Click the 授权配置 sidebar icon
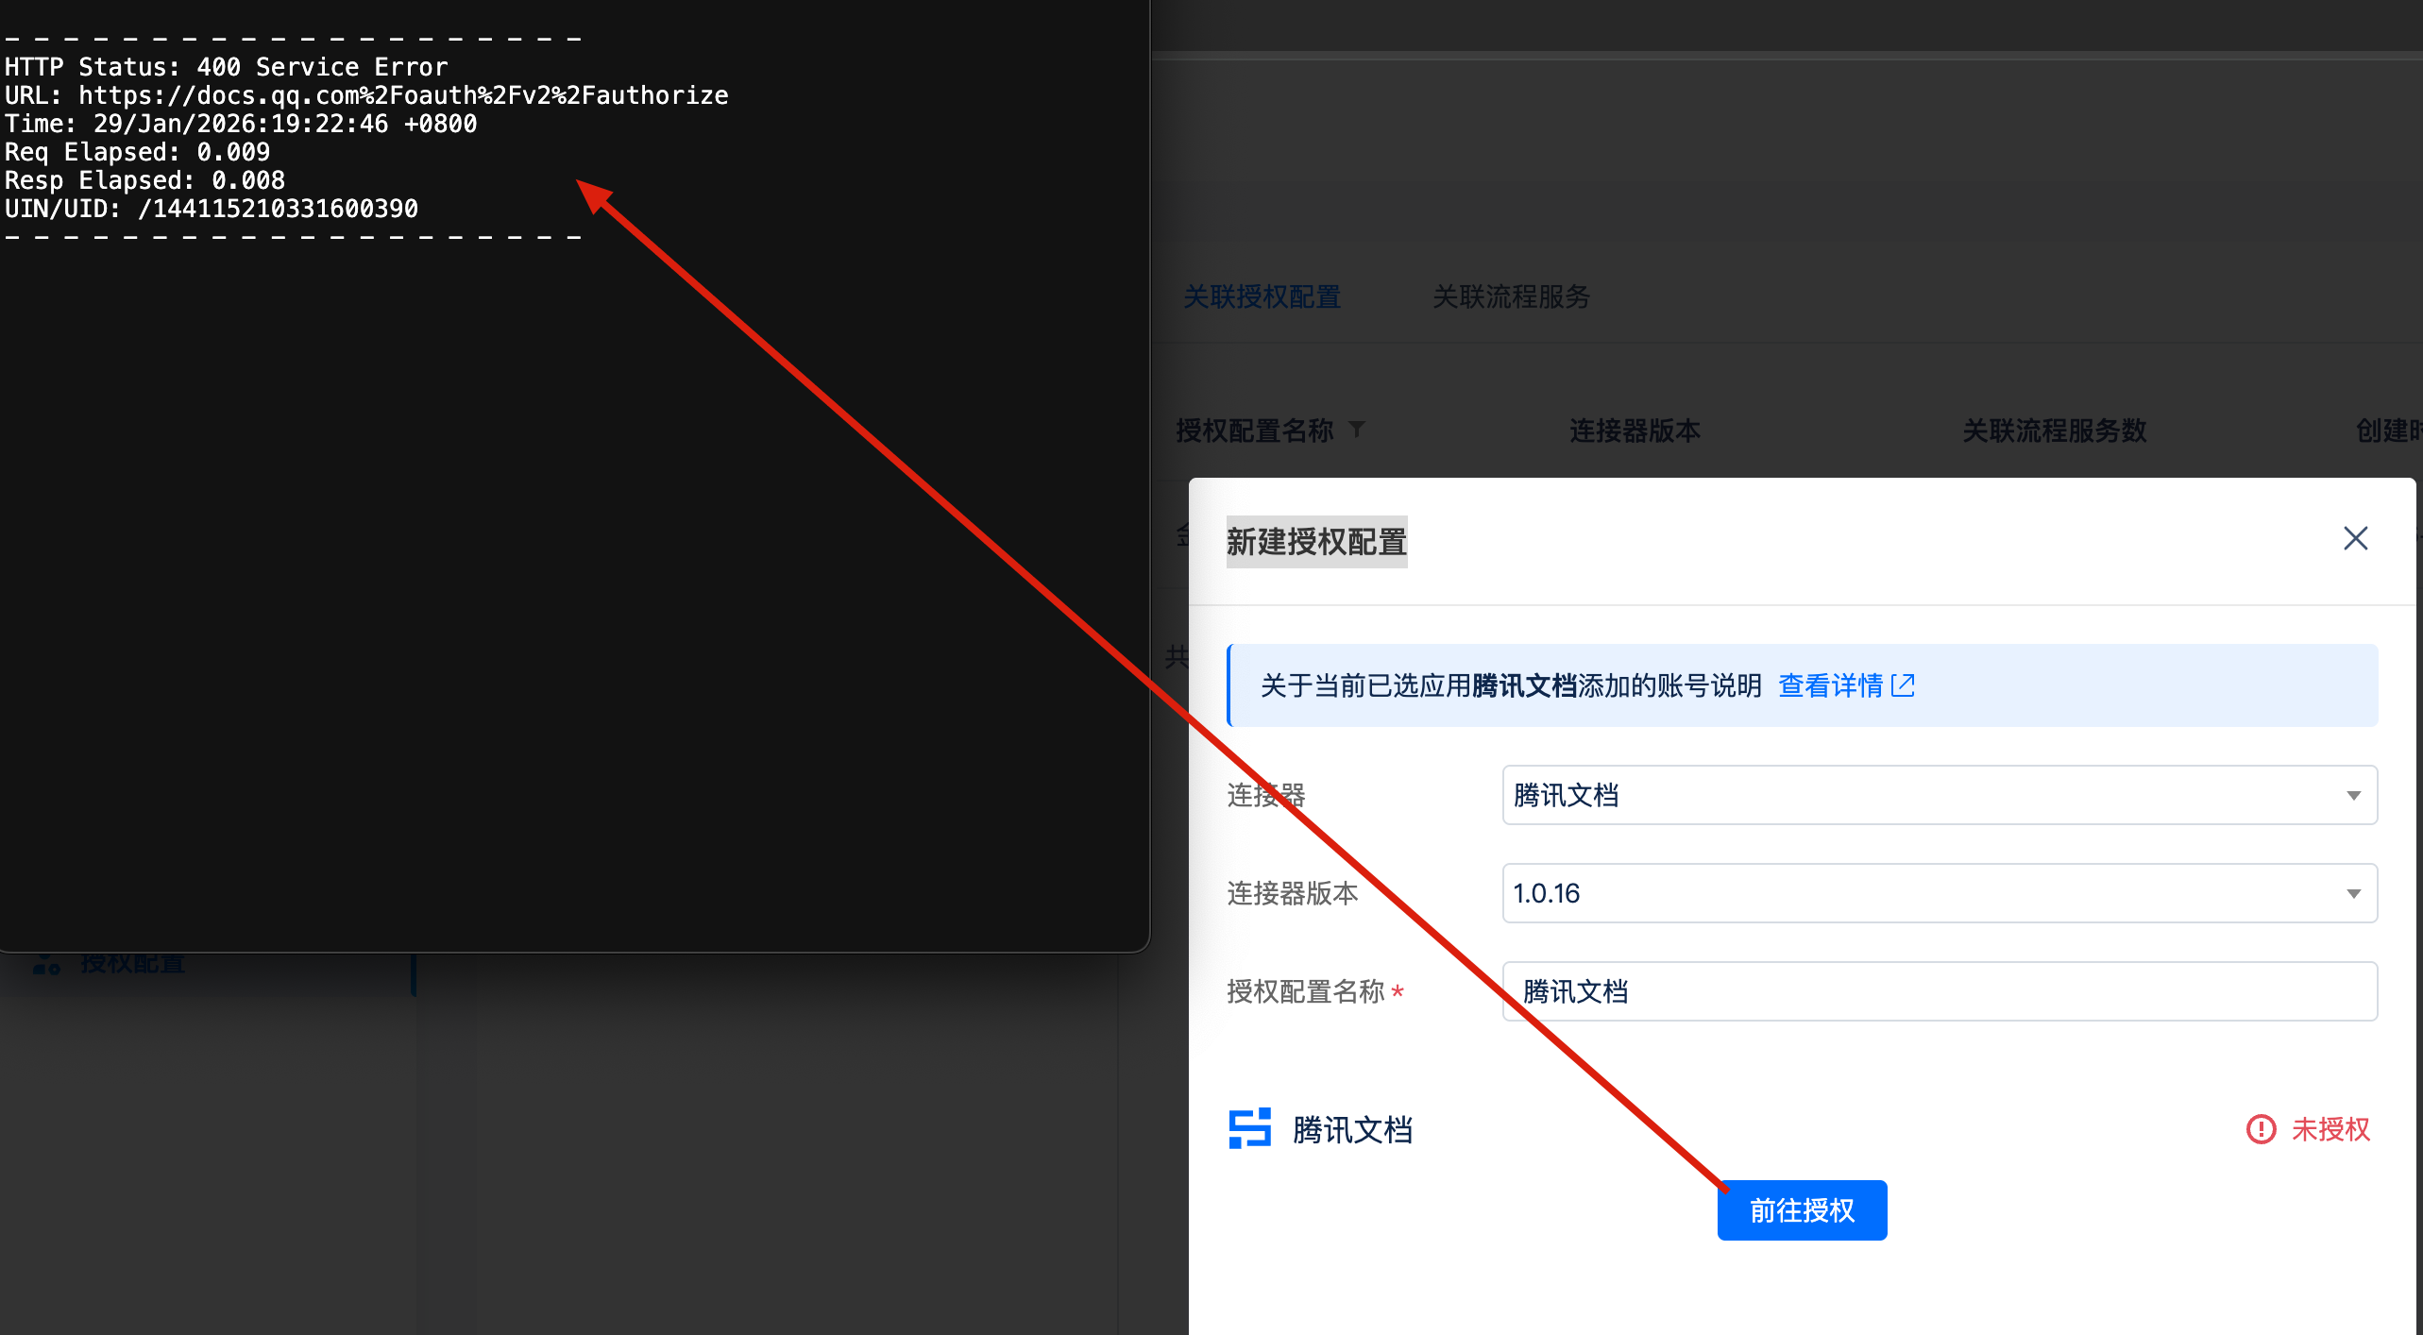This screenshot has height=1335, width=2423. coord(45,965)
